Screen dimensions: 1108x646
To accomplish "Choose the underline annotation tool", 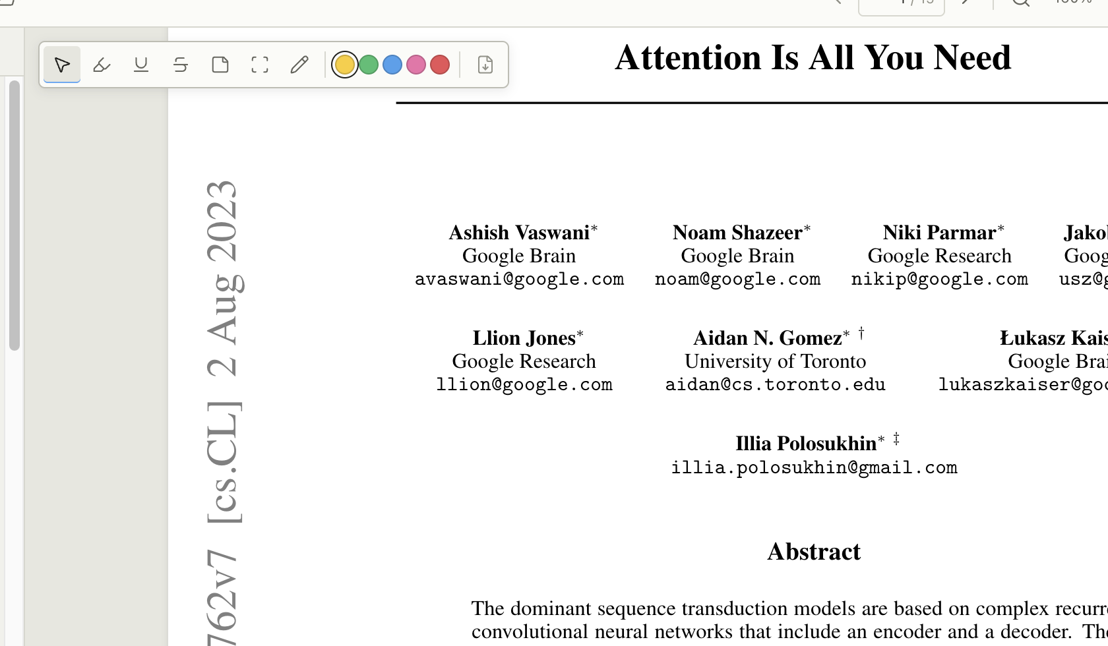I will [x=141, y=65].
